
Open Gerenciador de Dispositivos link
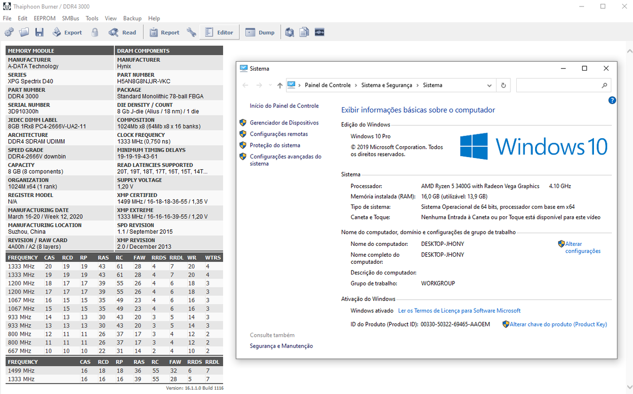(284, 122)
